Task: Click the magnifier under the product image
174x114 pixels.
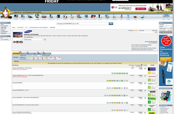Action: point(22,40)
